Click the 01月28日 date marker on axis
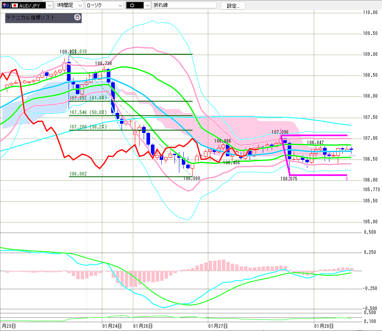The image size is (382, 331). pos(323,326)
